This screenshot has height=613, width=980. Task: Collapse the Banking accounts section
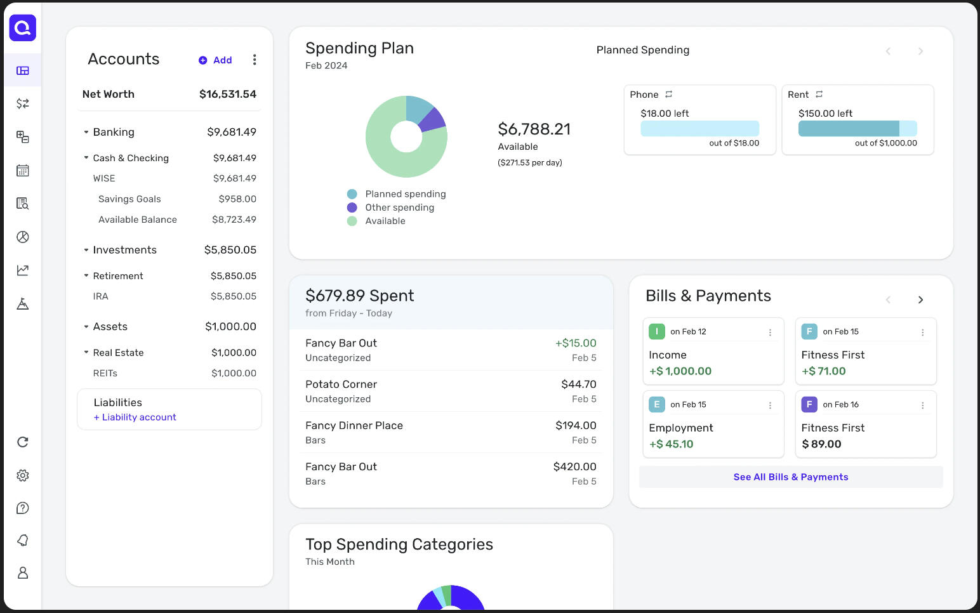[x=86, y=132]
